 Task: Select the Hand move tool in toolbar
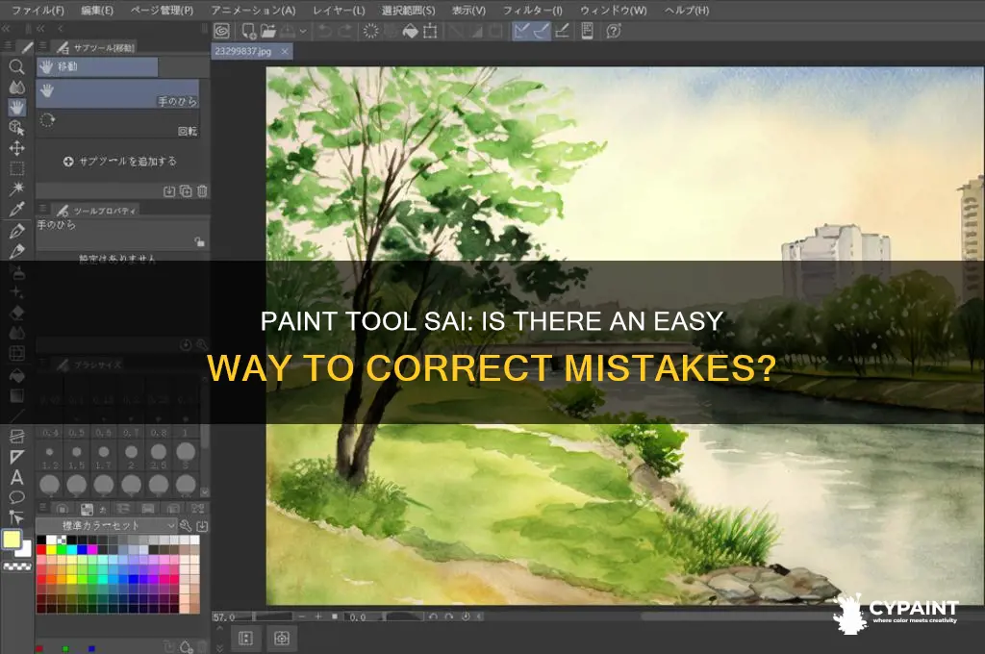coord(17,108)
